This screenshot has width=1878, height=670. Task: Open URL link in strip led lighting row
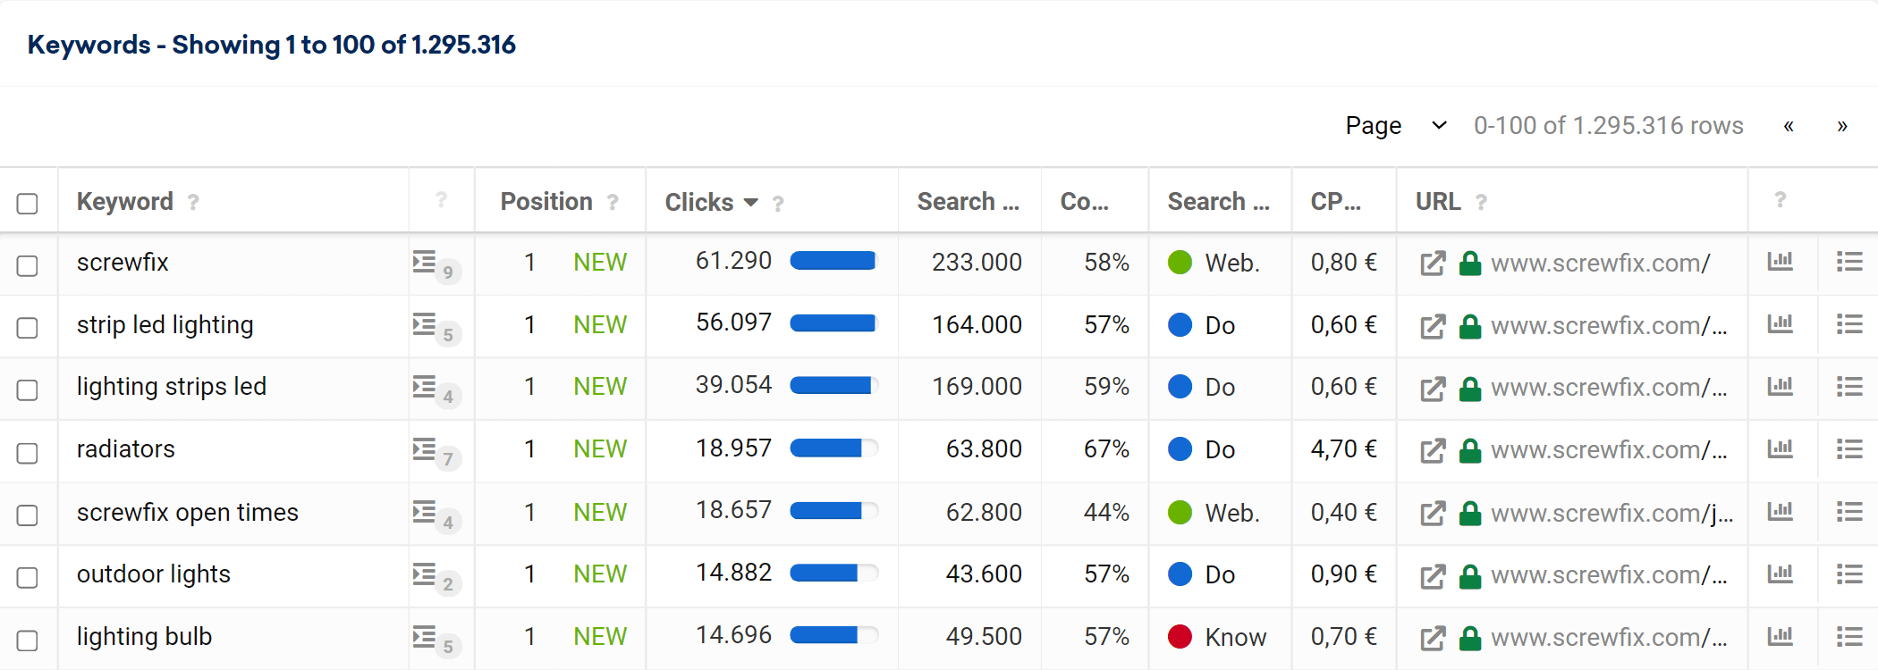point(1609,326)
